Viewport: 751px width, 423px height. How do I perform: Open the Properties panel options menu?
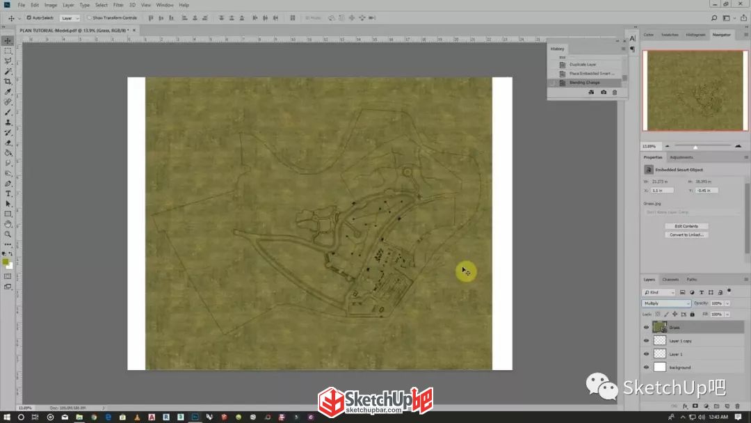point(745,157)
